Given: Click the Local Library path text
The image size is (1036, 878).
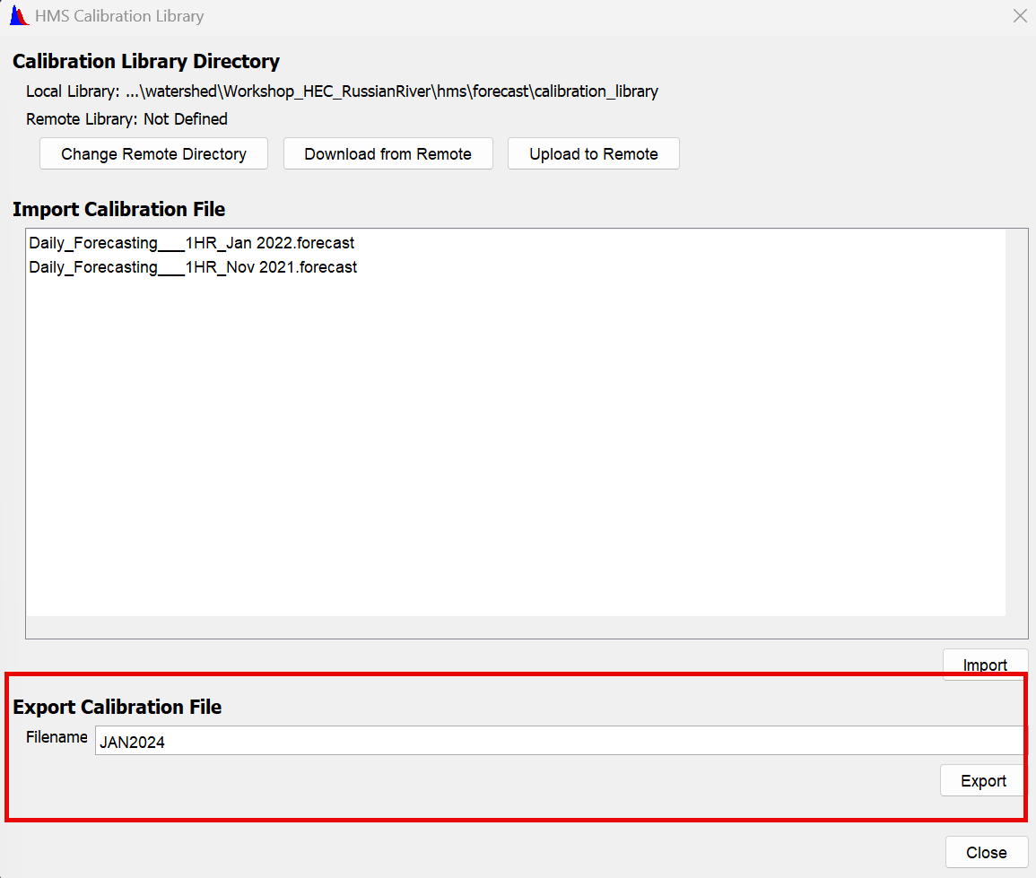Looking at the screenshot, I should tap(341, 91).
